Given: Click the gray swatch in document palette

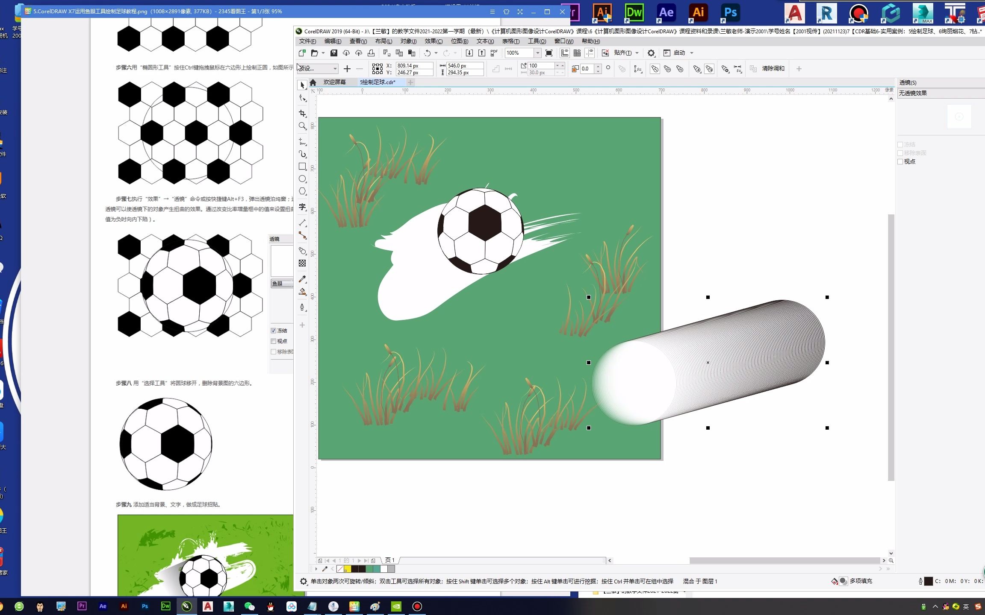Looking at the screenshot, I should coord(391,569).
